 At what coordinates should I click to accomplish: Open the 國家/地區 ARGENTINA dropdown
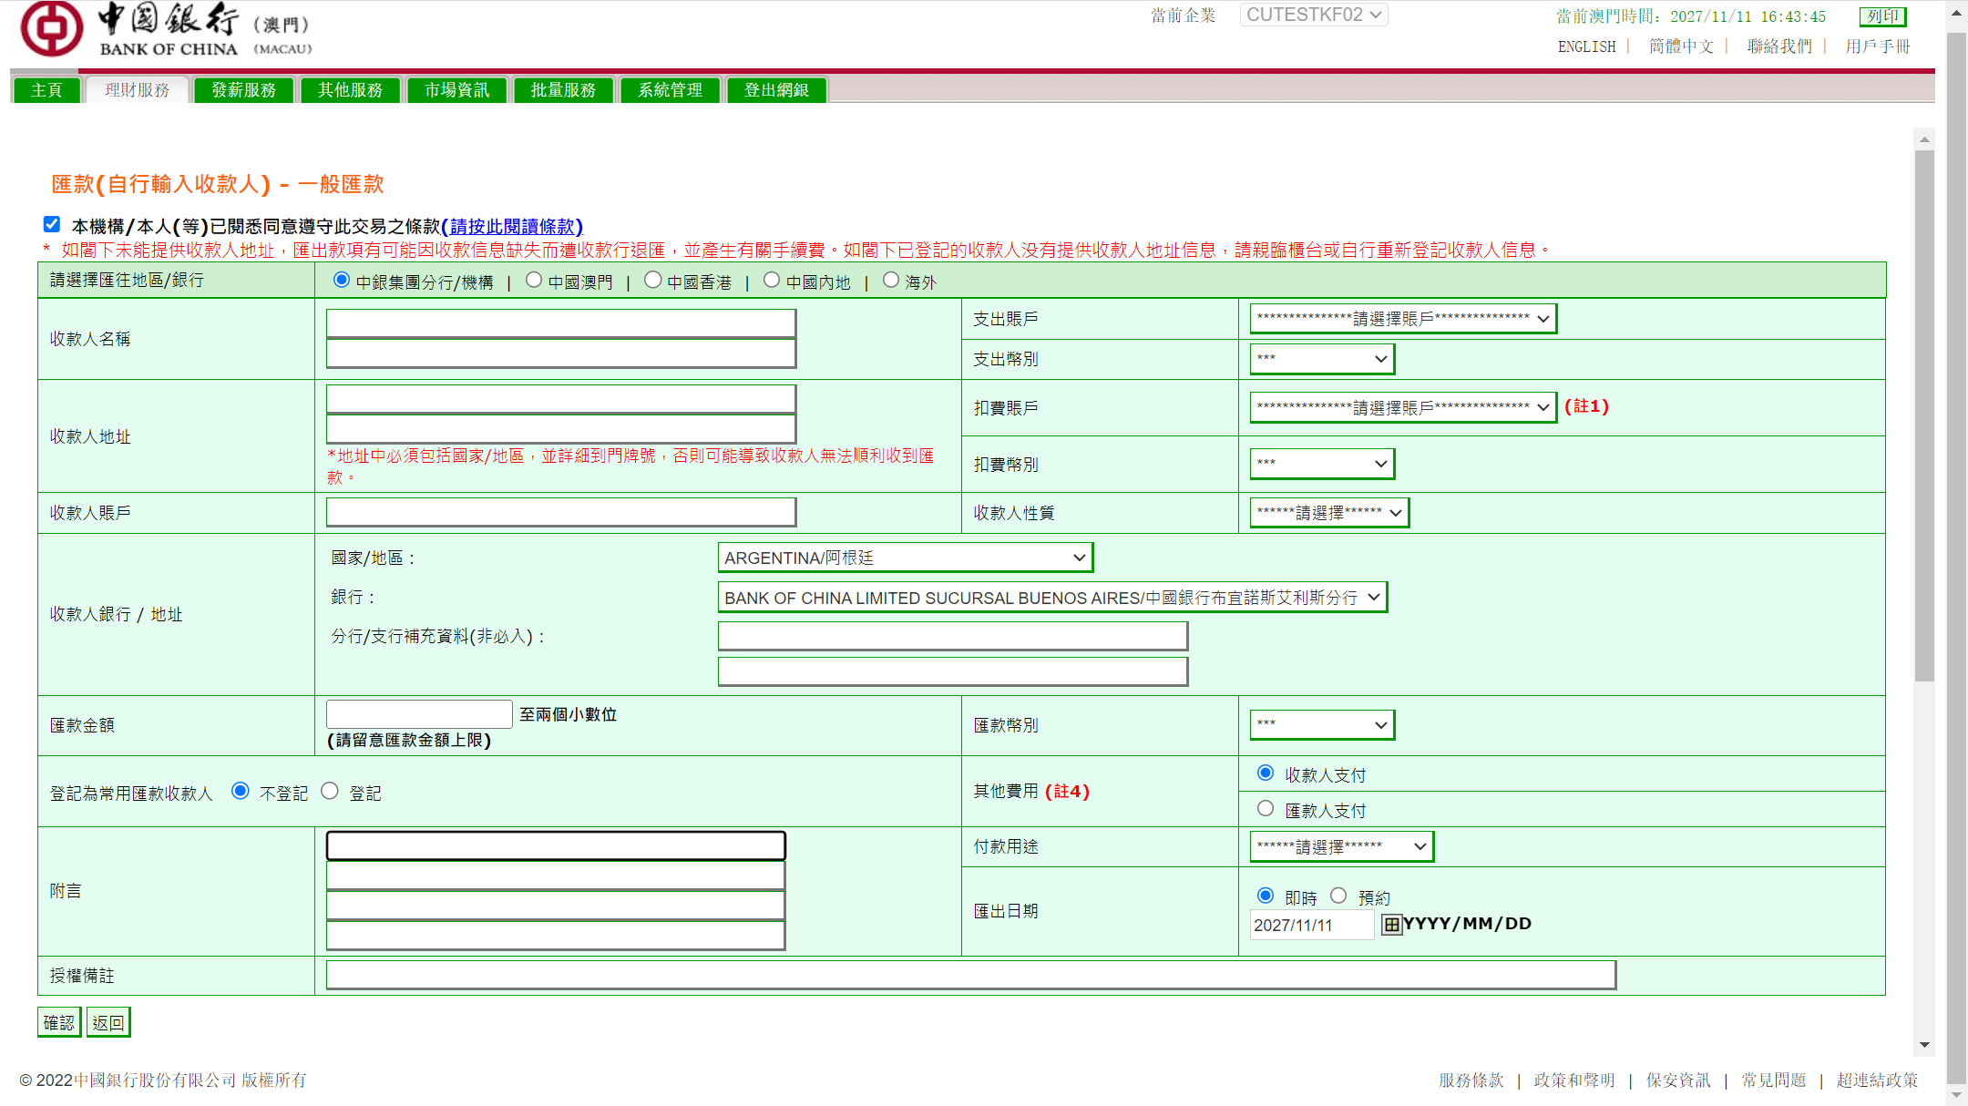click(906, 558)
